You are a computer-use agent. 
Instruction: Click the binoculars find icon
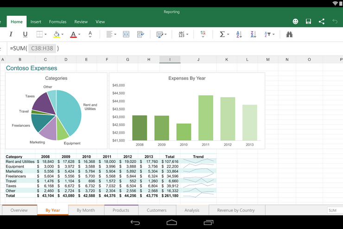(x=289, y=34)
